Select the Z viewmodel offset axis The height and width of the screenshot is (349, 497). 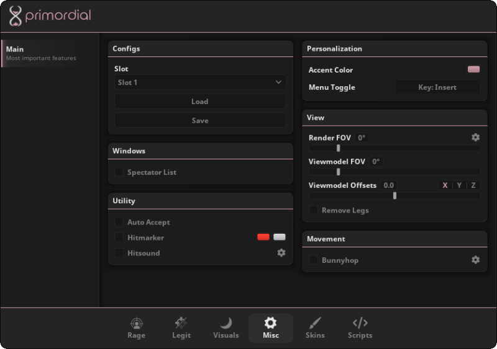click(473, 185)
